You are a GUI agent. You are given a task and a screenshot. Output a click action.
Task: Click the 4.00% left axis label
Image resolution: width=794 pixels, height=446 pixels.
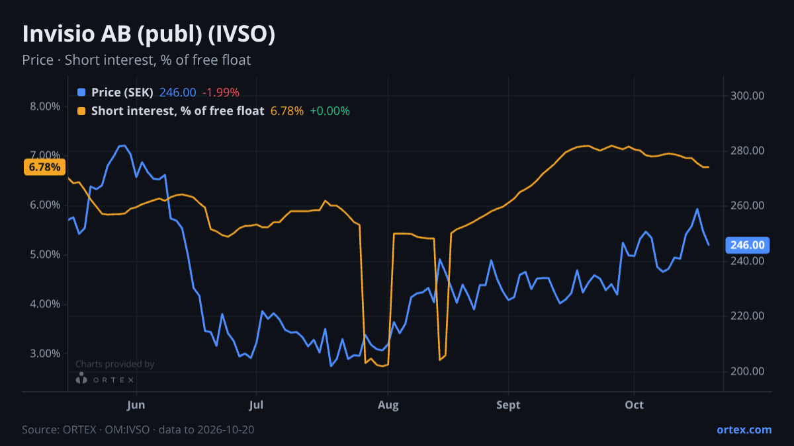(x=45, y=304)
